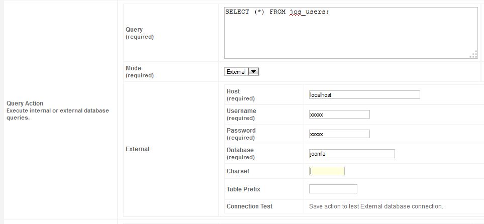Screen dimensions: 484x224
Task: Open the Mode dropdown set to External
Action: pyautogui.click(x=241, y=72)
